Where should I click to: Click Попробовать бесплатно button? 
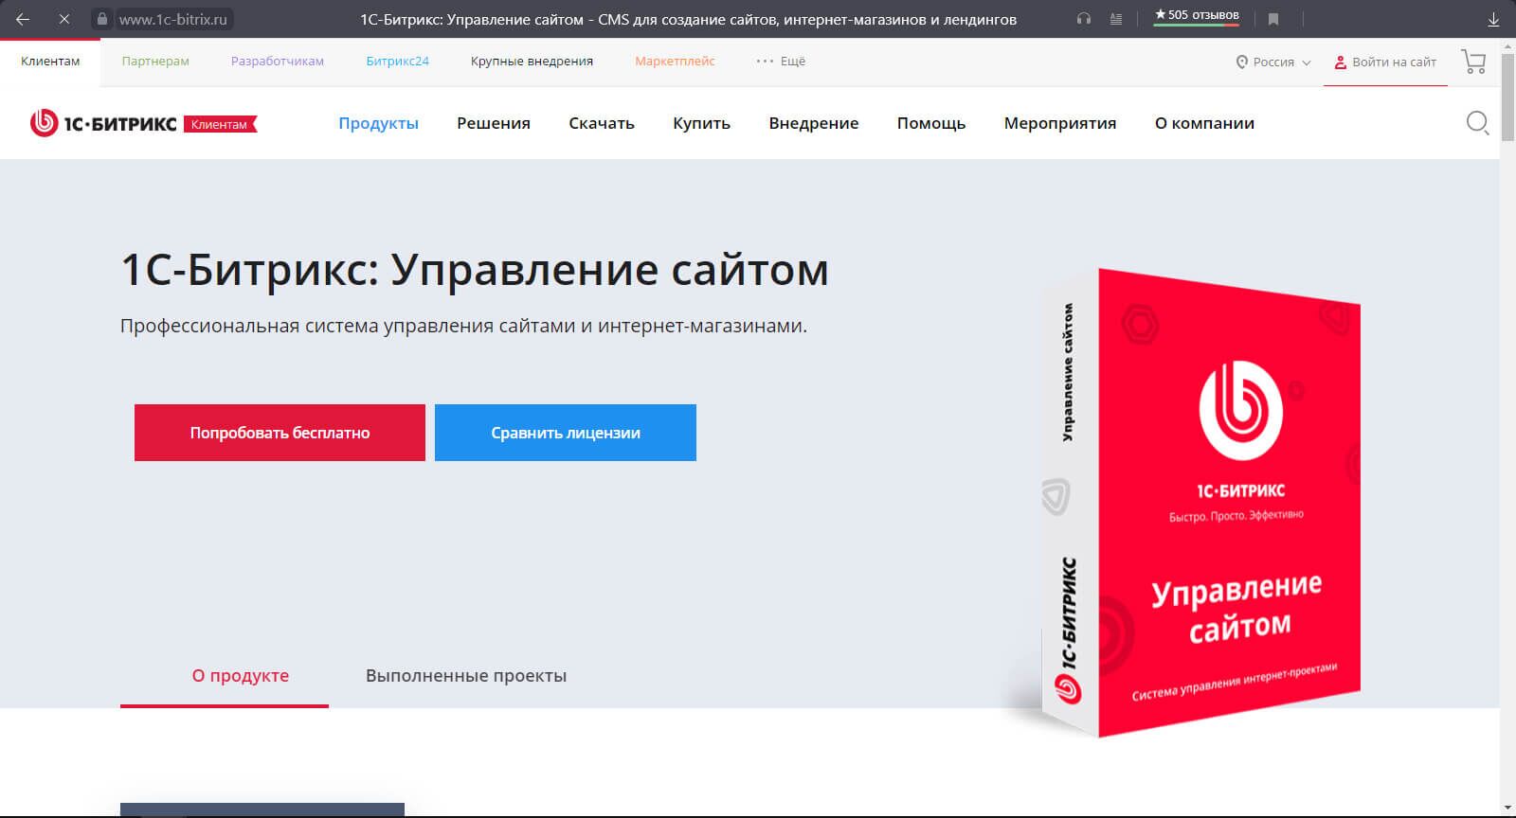280,433
